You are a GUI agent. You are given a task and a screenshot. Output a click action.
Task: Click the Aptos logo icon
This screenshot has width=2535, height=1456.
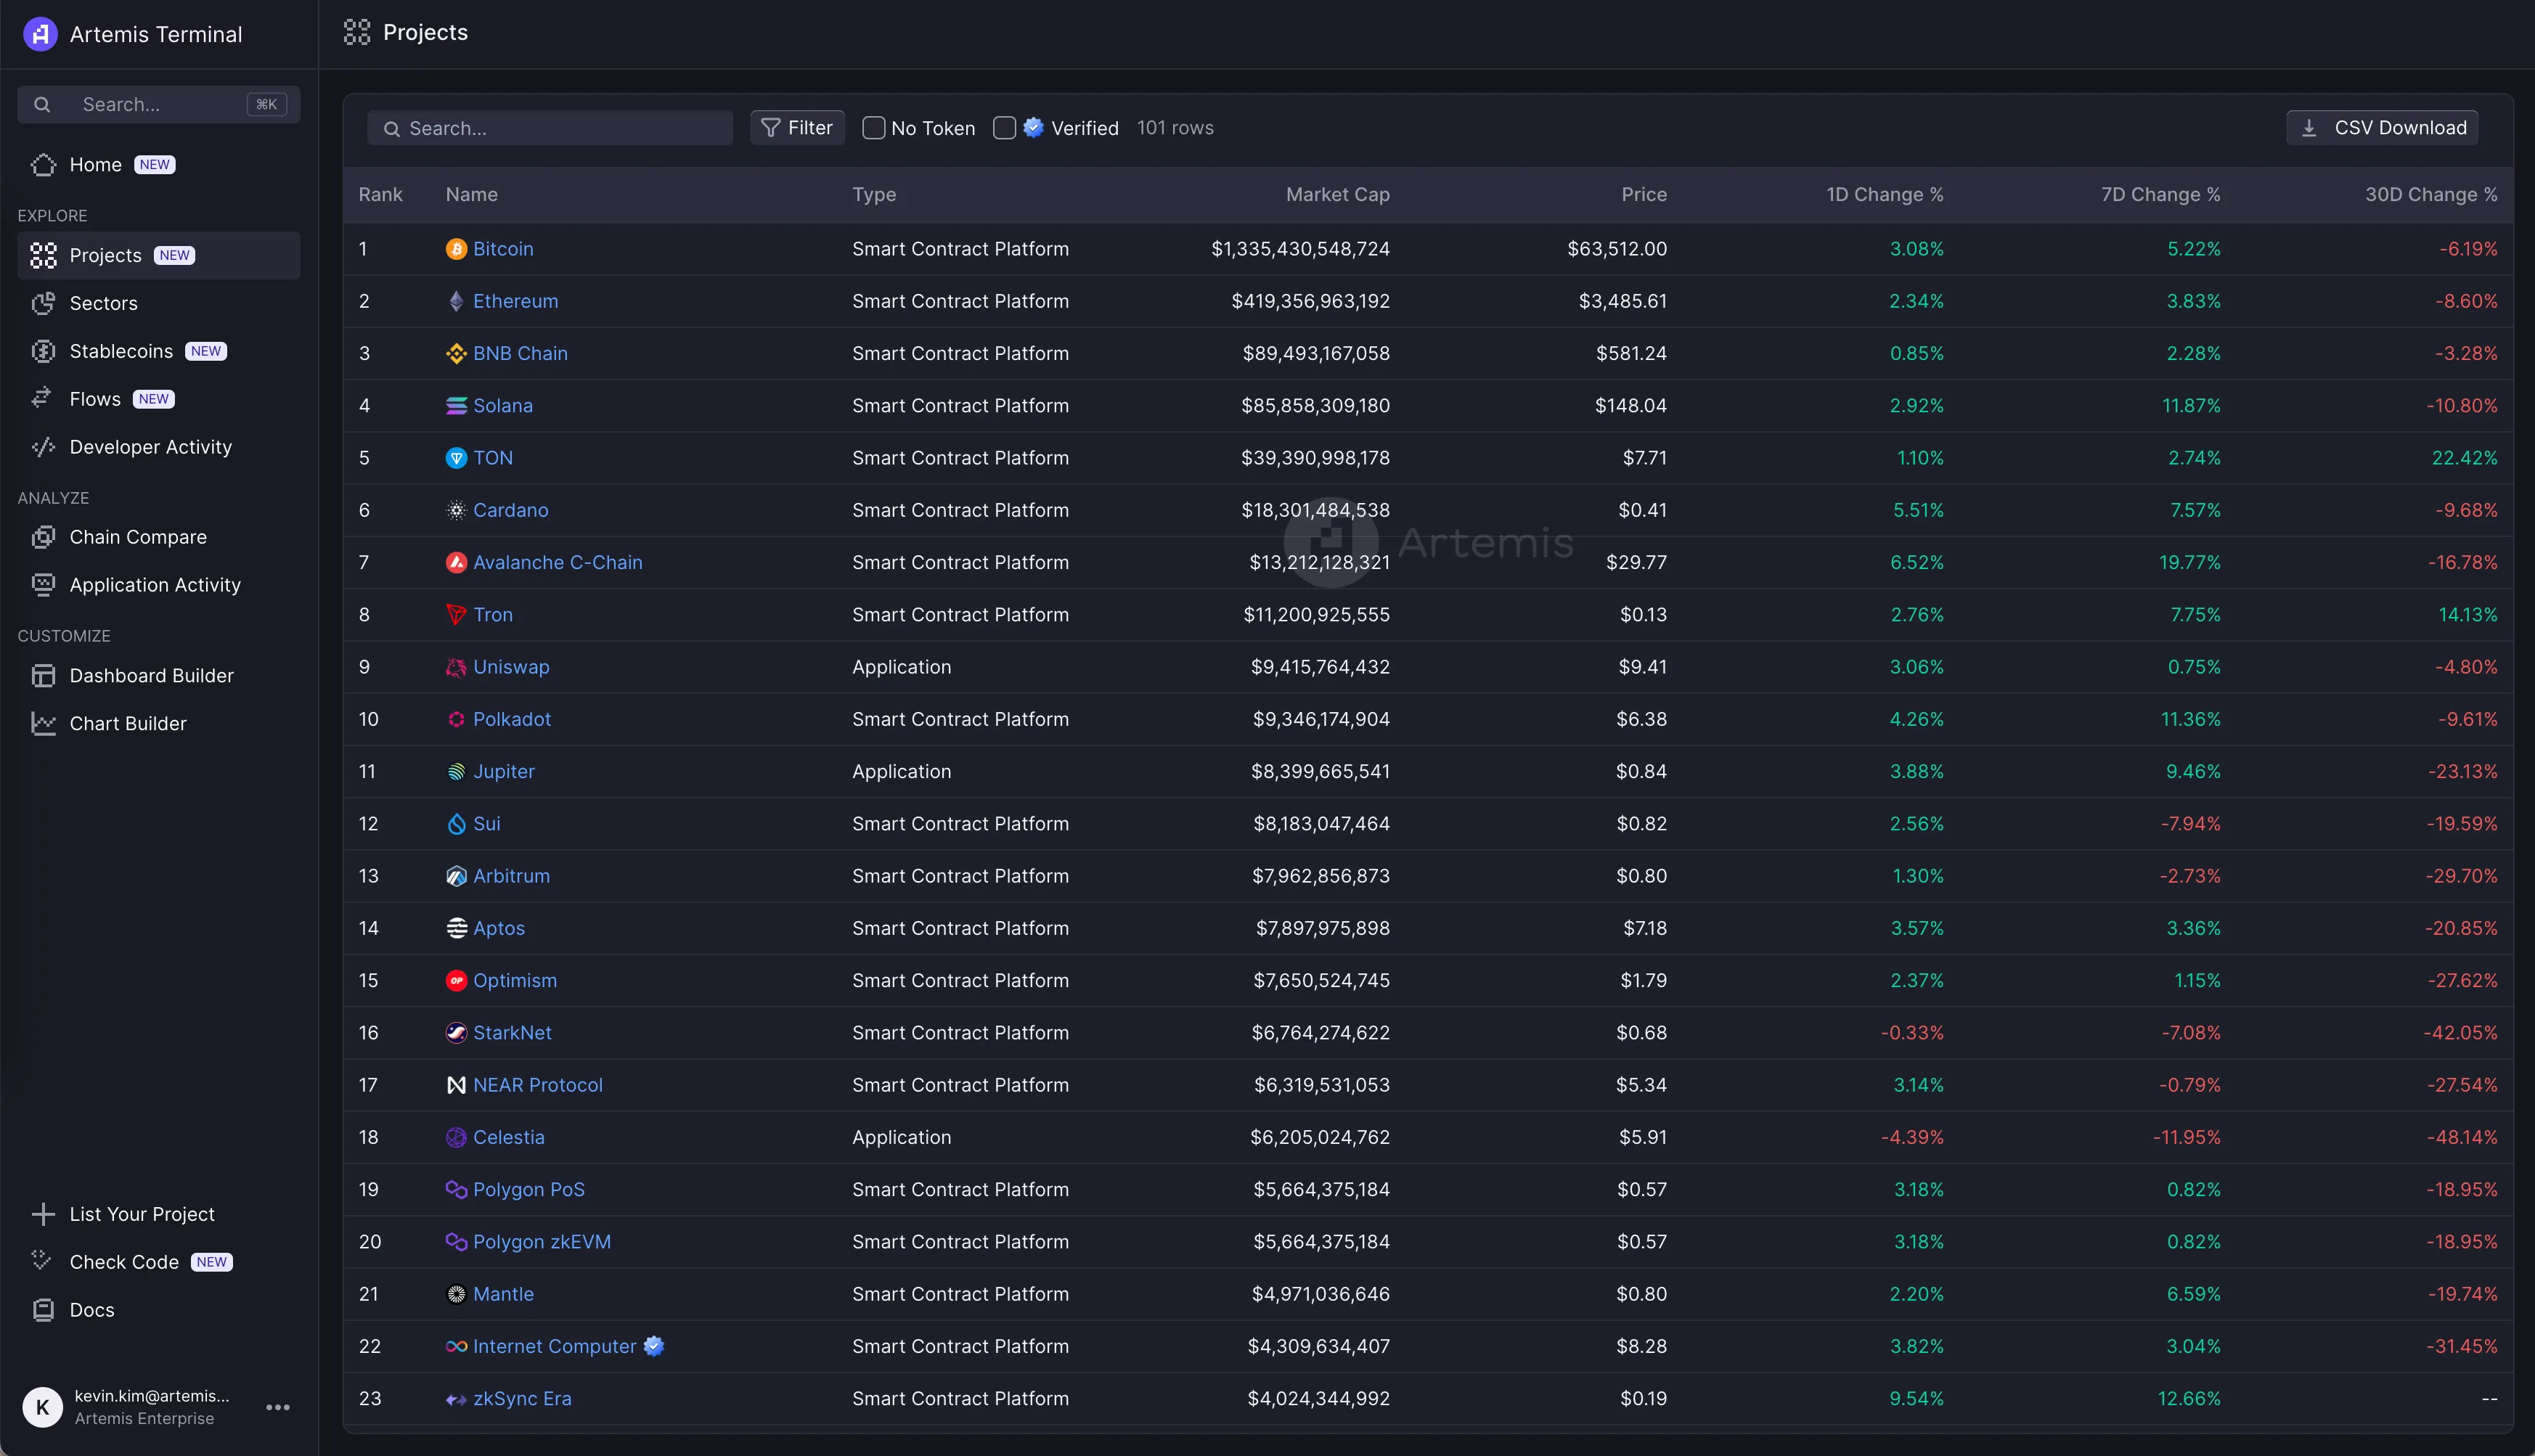[x=456, y=928]
